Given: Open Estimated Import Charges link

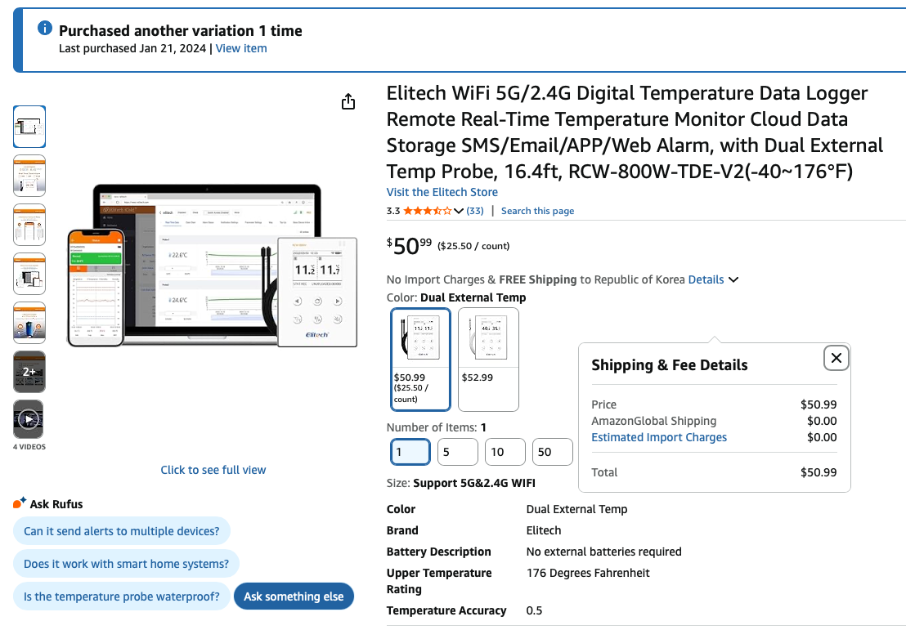Looking at the screenshot, I should 659,437.
